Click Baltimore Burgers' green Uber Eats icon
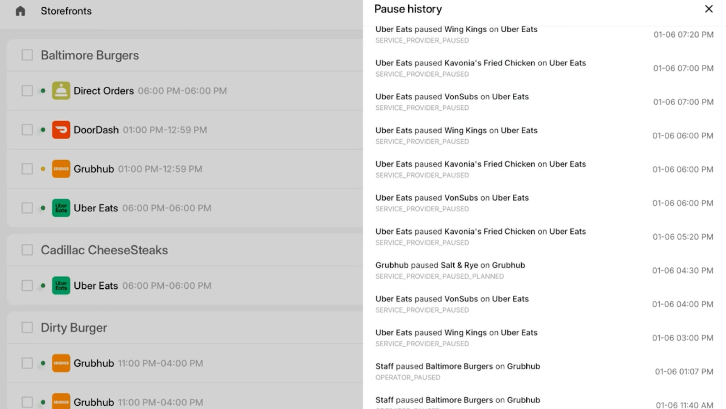This screenshot has height=409, width=726. tap(61, 208)
